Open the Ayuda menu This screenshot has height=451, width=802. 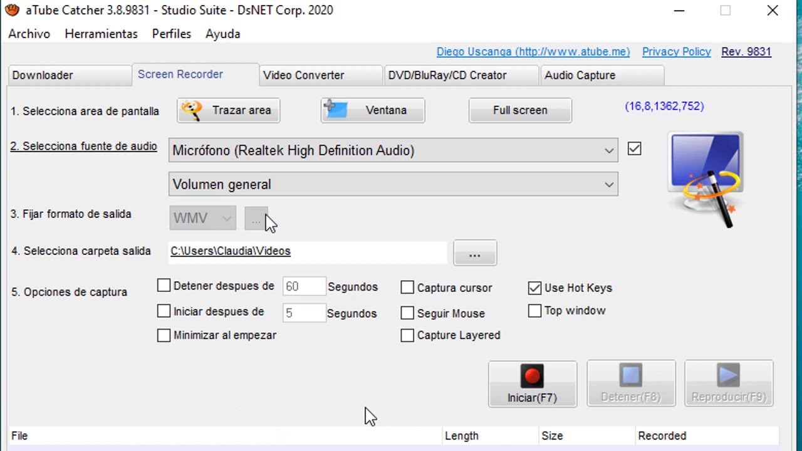222,34
